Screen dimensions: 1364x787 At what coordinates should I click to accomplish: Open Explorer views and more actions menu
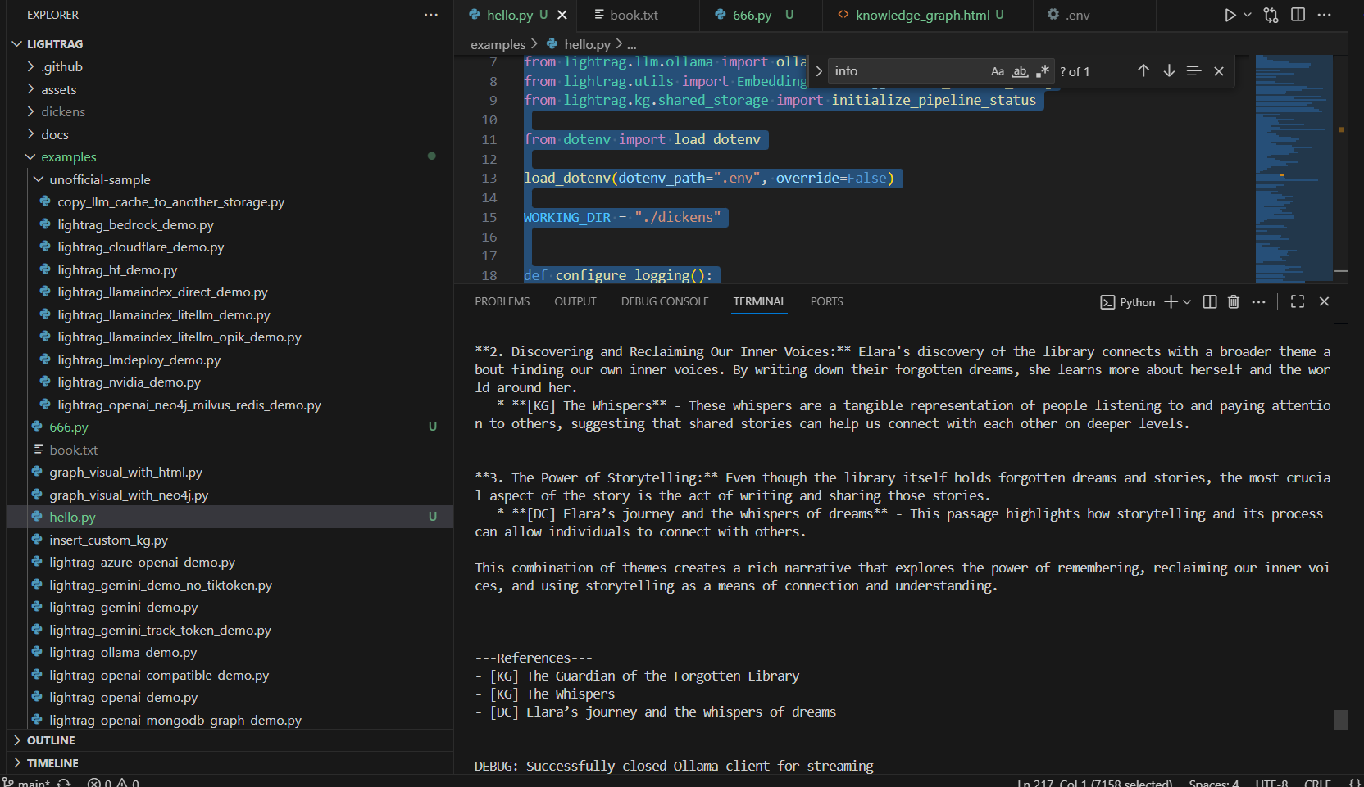[x=431, y=15]
